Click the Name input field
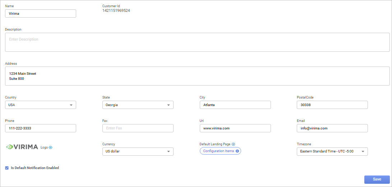Screen dimensions: 392x187 (x=40, y=14)
